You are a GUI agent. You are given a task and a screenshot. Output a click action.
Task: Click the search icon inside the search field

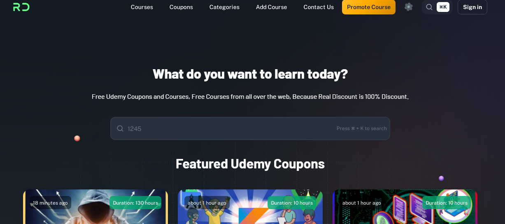[120, 128]
